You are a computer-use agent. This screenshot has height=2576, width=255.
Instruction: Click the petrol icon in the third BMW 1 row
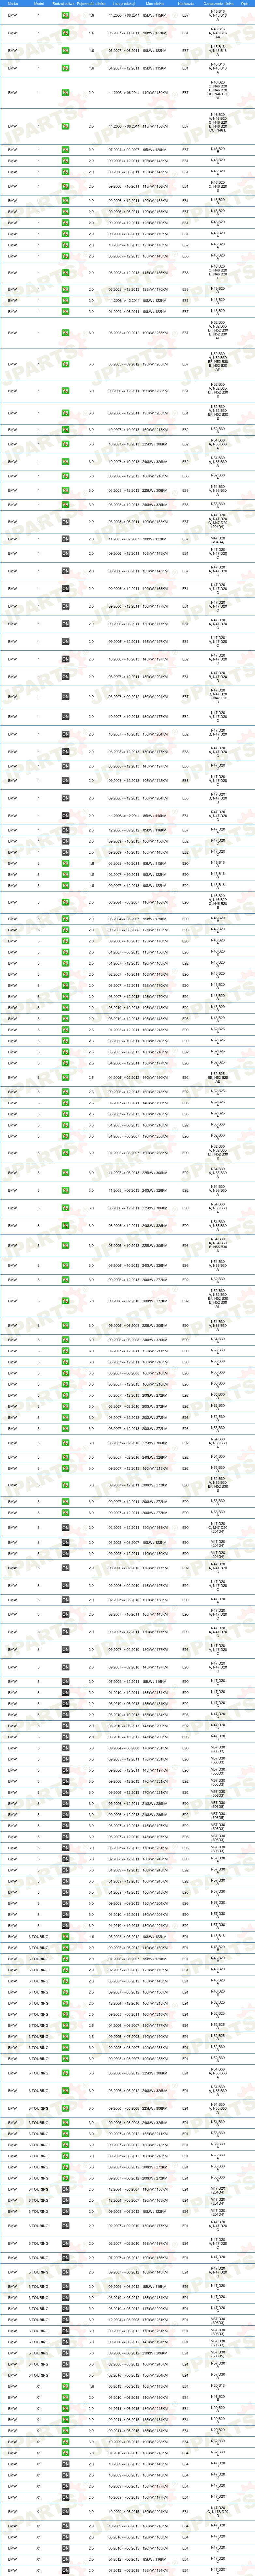(65, 50)
